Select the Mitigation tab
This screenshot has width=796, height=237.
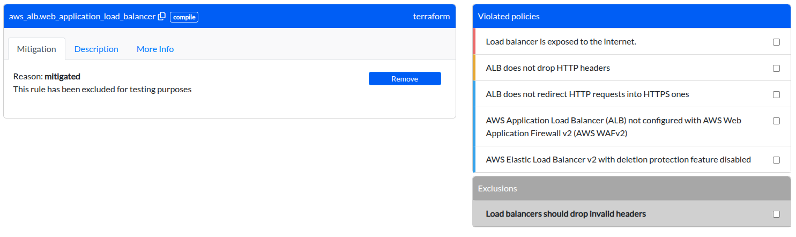tap(36, 49)
